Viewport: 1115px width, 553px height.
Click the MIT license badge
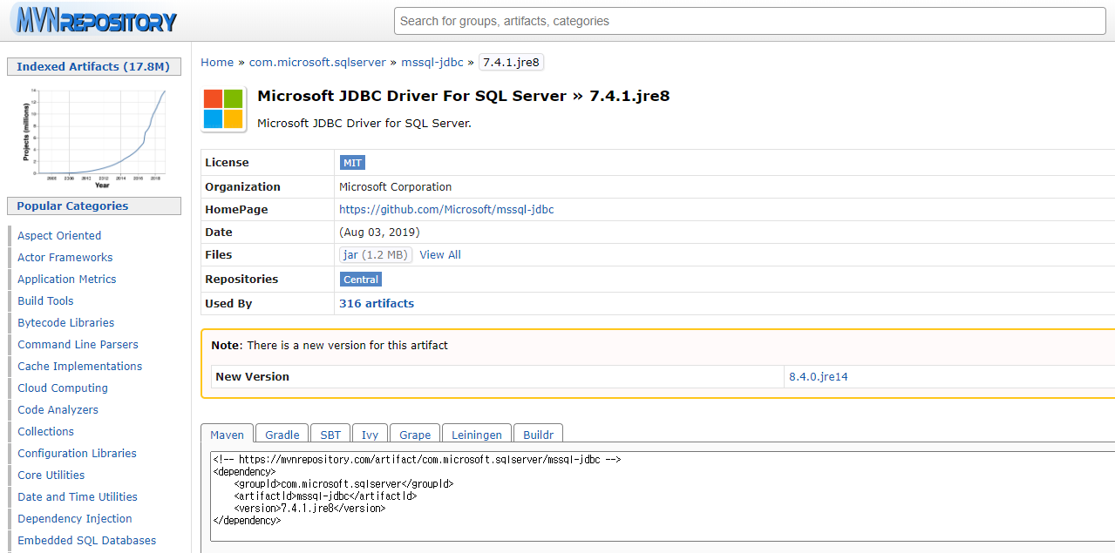point(352,163)
